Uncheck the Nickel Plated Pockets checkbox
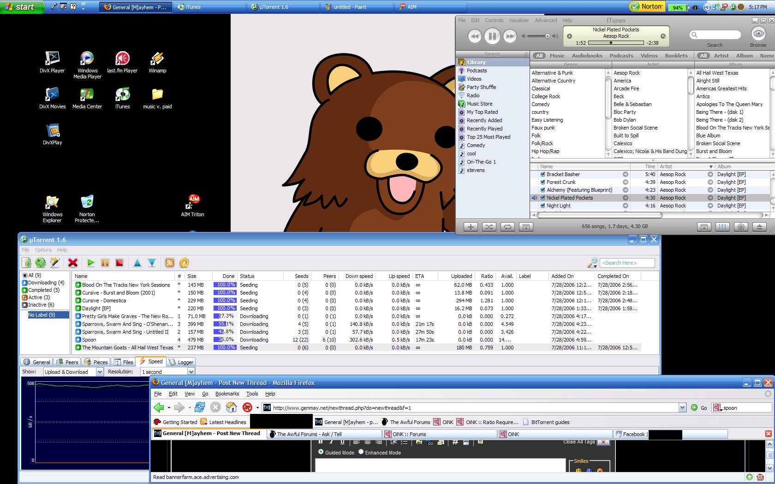This screenshot has width=775, height=484. pyautogui.click(x=543, y=198)
